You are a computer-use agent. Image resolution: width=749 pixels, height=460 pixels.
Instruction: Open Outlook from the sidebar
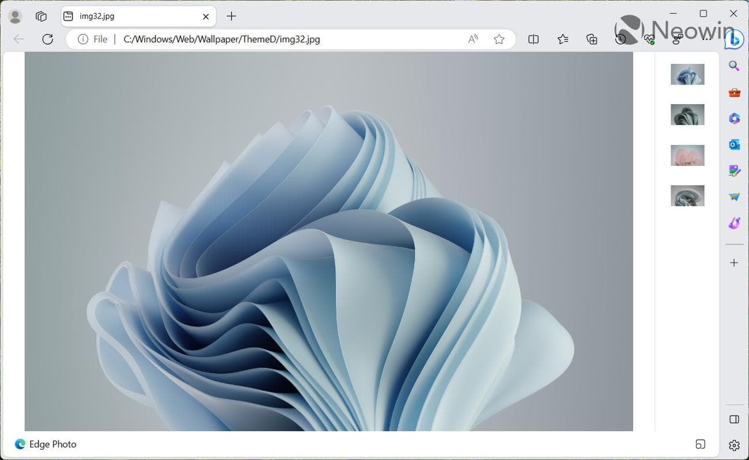coord(734,145)
